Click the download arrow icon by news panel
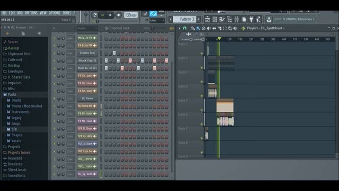This screenshot has height=191, width=339. click(x=269, y=19)
